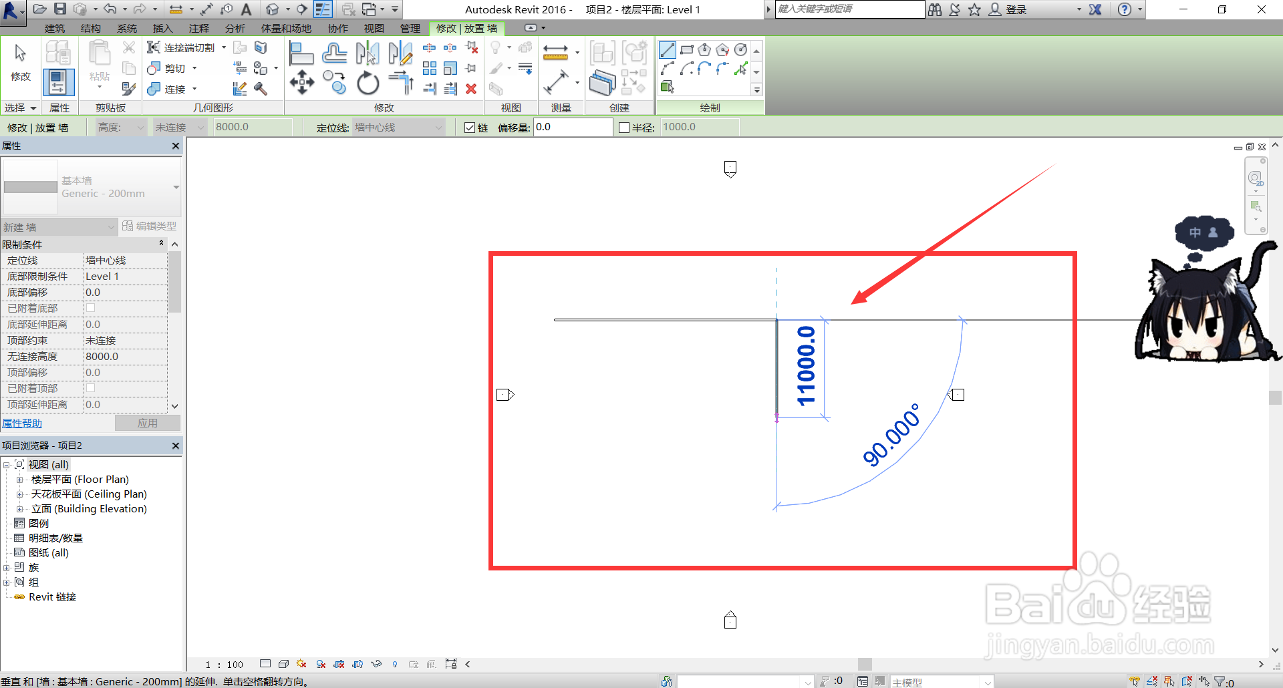The height and width of the screenshot is (688, 1283).
Task: Click the 属性帮助 link
Action: (x=22, y=423)
